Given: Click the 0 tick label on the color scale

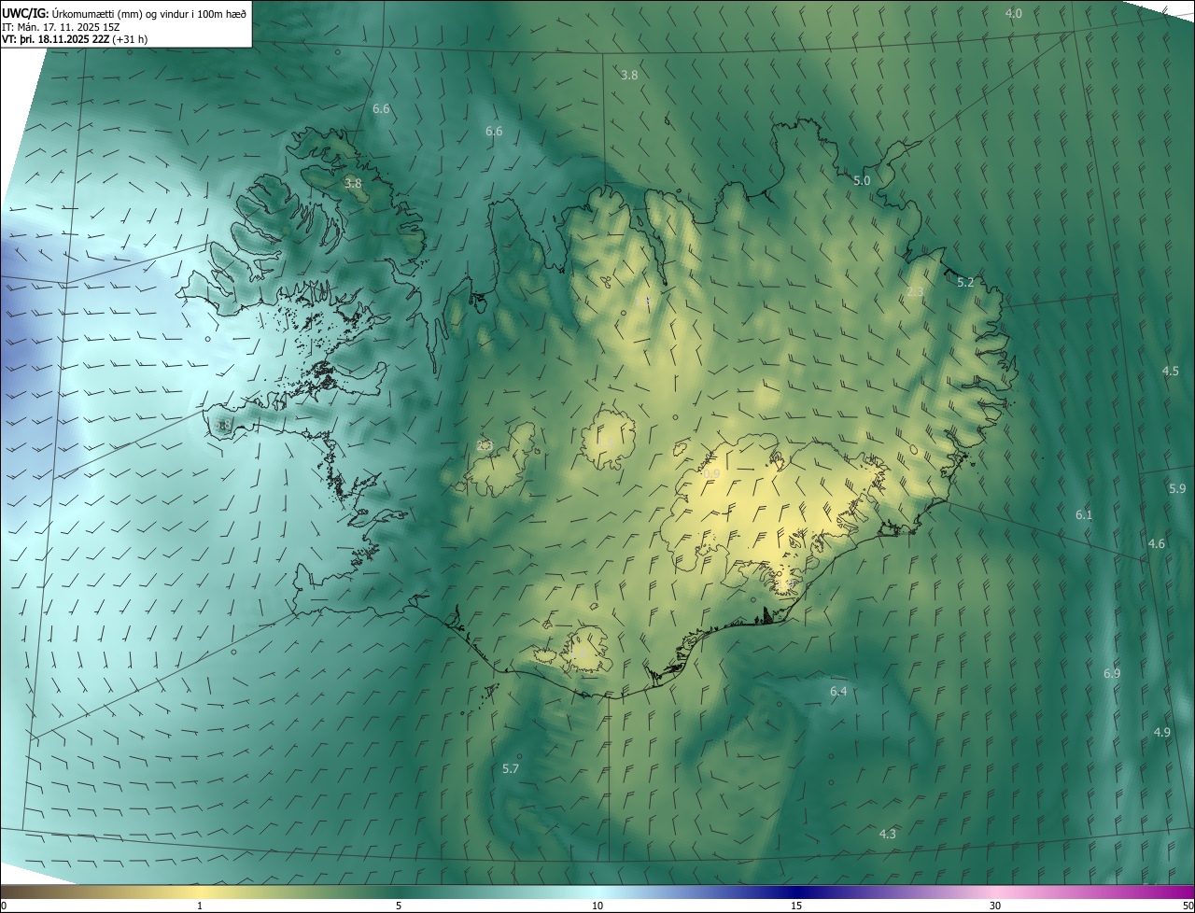Looking at the screenshot, I should click(4, 906).
